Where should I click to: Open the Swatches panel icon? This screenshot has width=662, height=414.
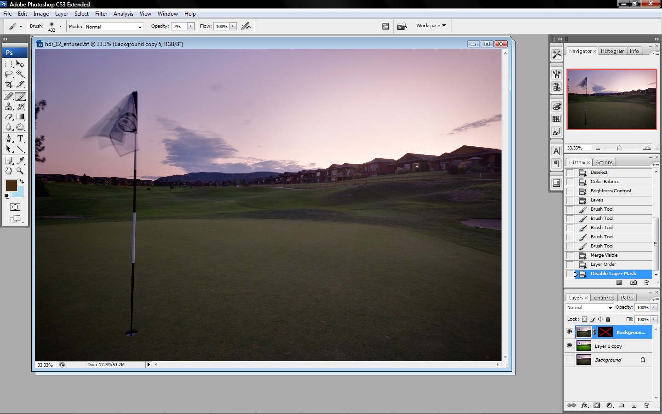click(557, 119)
